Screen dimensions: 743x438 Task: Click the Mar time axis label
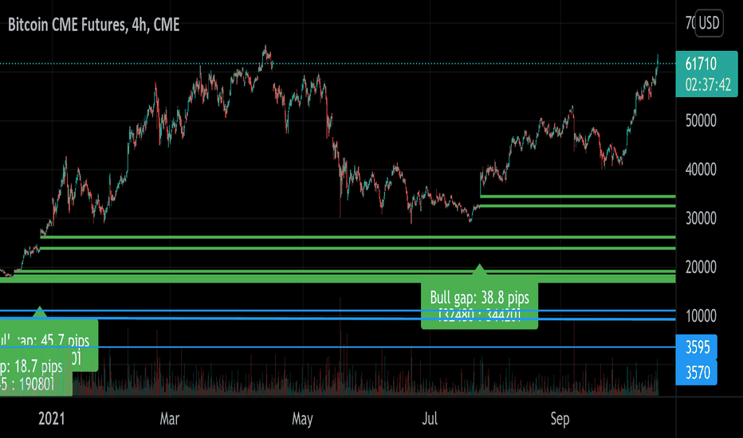tap(170, 419)
